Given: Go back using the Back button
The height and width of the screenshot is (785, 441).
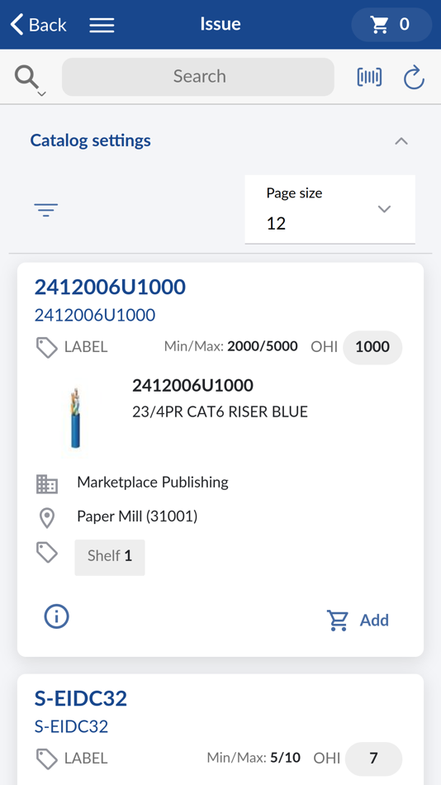Looking at the screenshot, I should pyautogui.click(x=39, y=25).
